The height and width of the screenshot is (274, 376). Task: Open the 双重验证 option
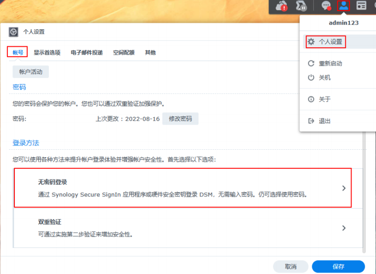188,228
